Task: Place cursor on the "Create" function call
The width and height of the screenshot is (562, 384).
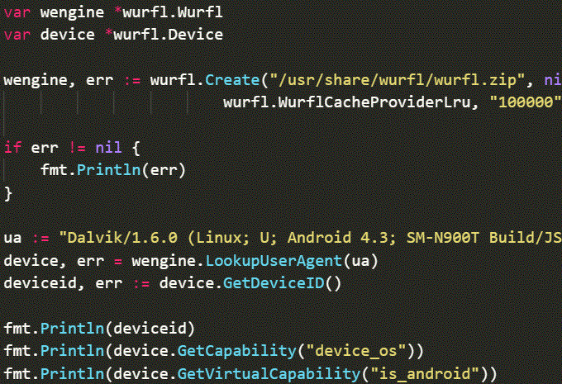Action: tap(232, 80)
